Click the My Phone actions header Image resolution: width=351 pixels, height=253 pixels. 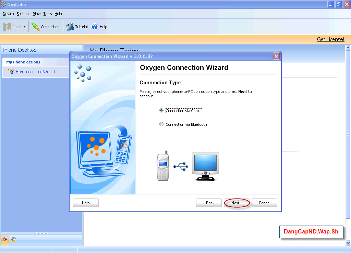[x=23, y=62]
